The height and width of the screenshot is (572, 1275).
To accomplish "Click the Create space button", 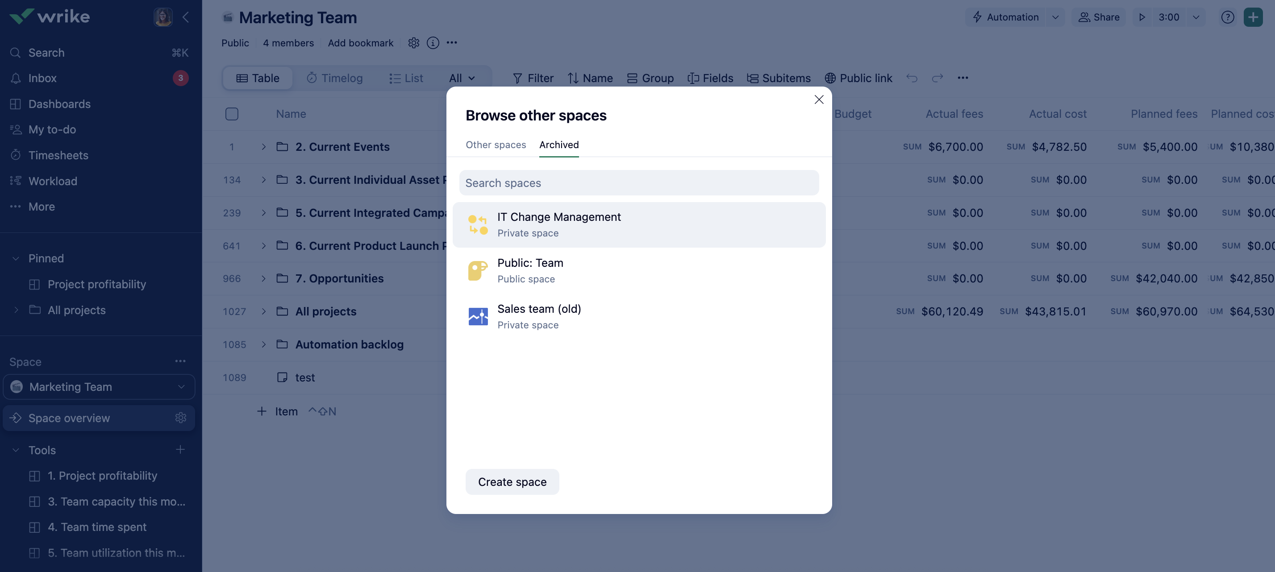I will coord(512,482).
